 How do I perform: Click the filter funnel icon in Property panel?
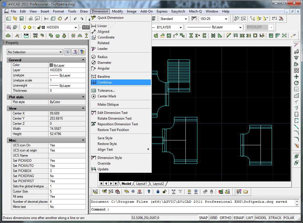(x=82, y=52)
